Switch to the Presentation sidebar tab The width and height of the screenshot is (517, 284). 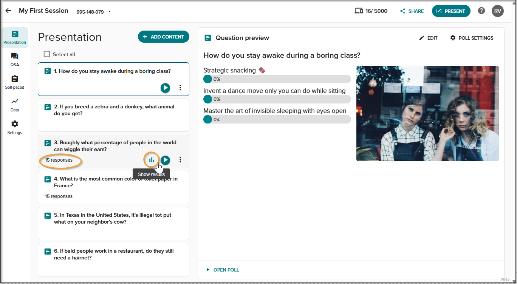pyautogui.click(x=15, y=38)
